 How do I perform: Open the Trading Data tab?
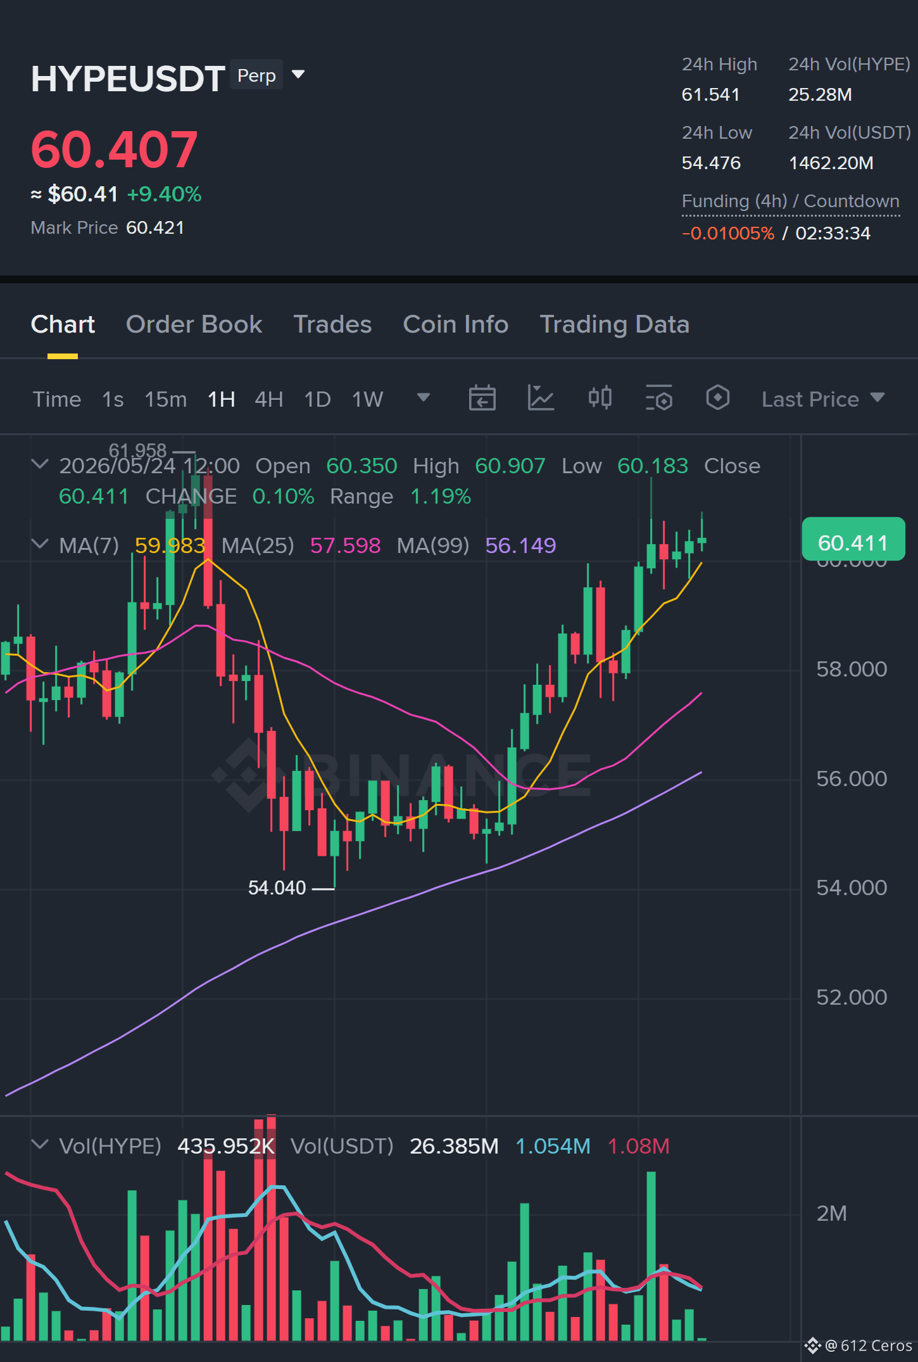(614, 324)
